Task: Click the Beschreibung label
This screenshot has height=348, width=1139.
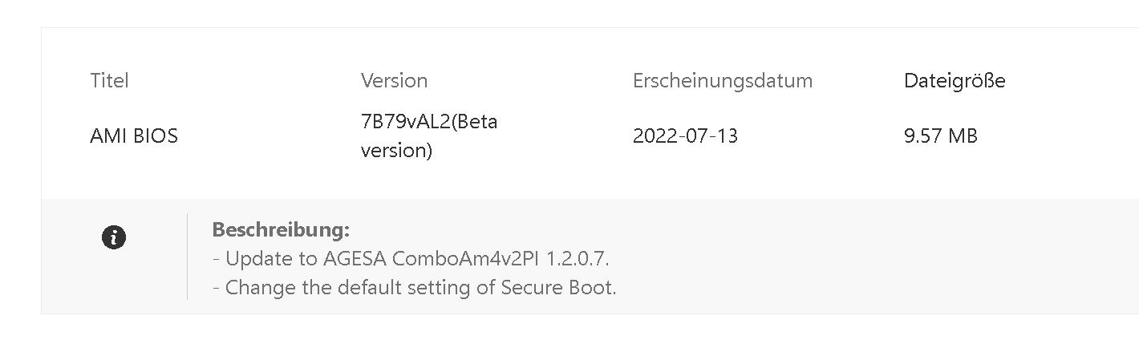Action: (x=281, y=230)
